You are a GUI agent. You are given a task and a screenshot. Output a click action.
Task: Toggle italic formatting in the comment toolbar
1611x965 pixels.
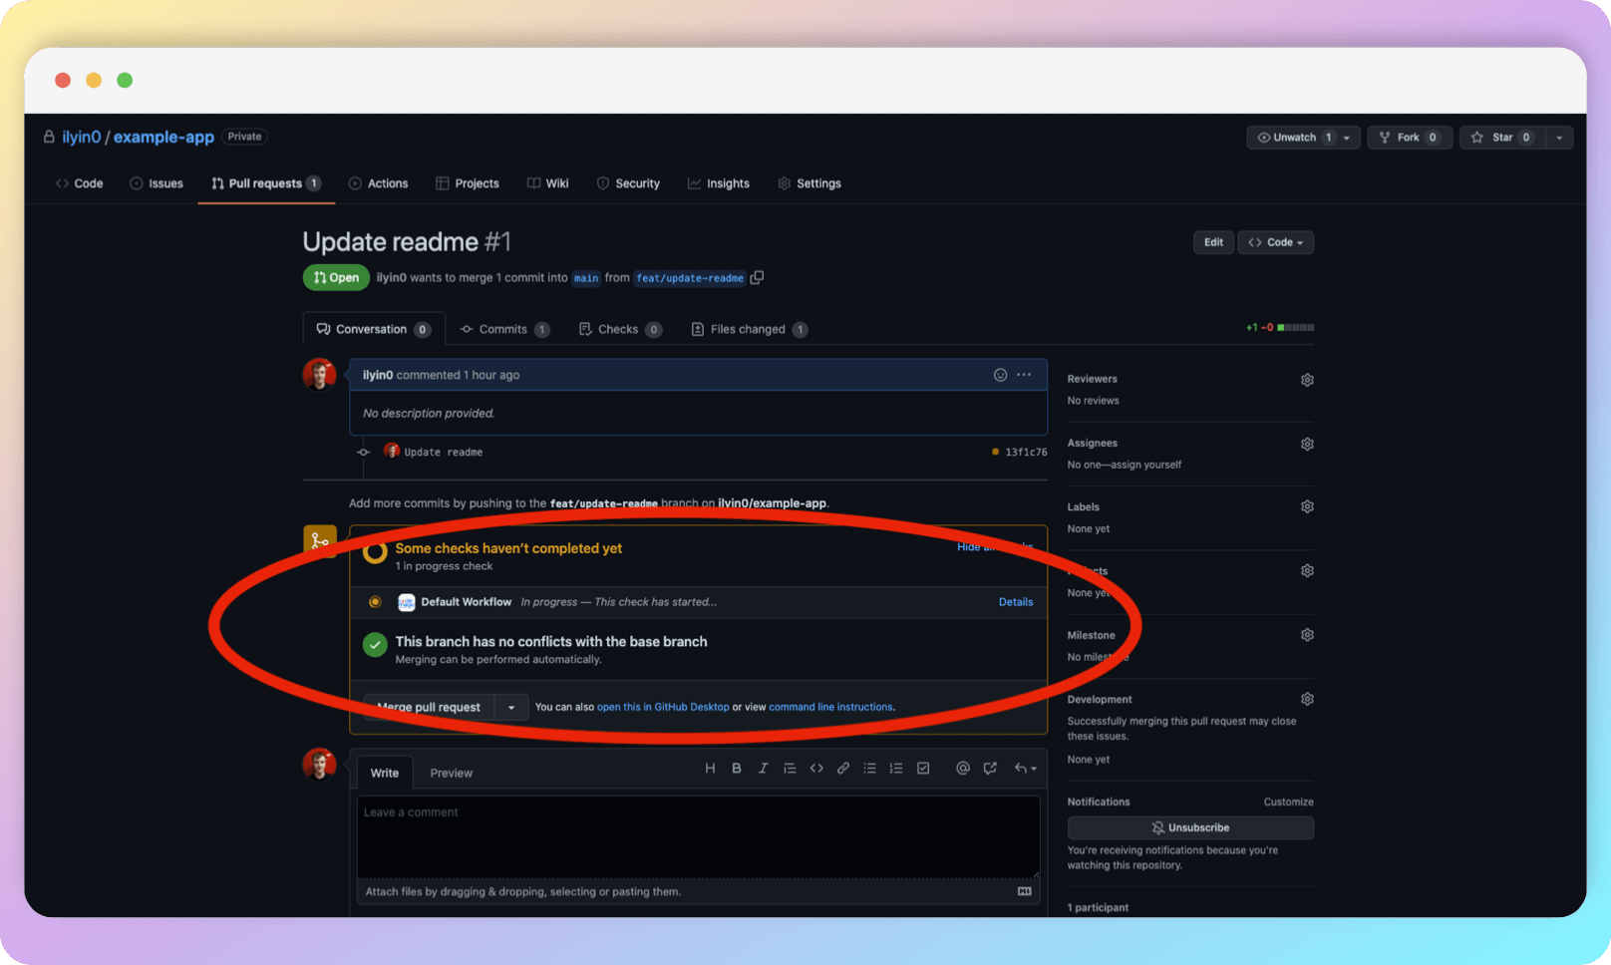point(764,768)
